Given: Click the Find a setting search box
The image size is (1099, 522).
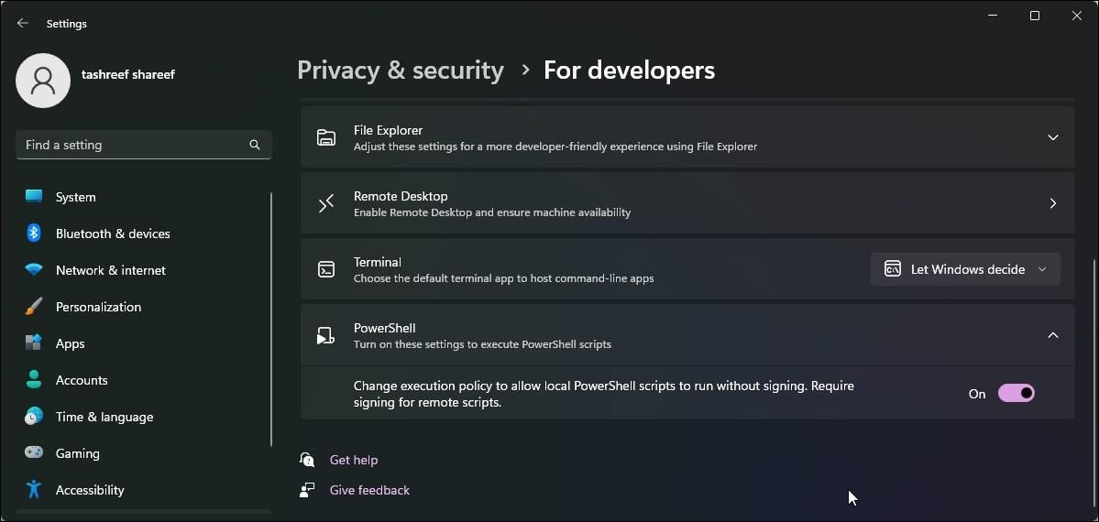Looking at the screenshot, I should point(144,145).
